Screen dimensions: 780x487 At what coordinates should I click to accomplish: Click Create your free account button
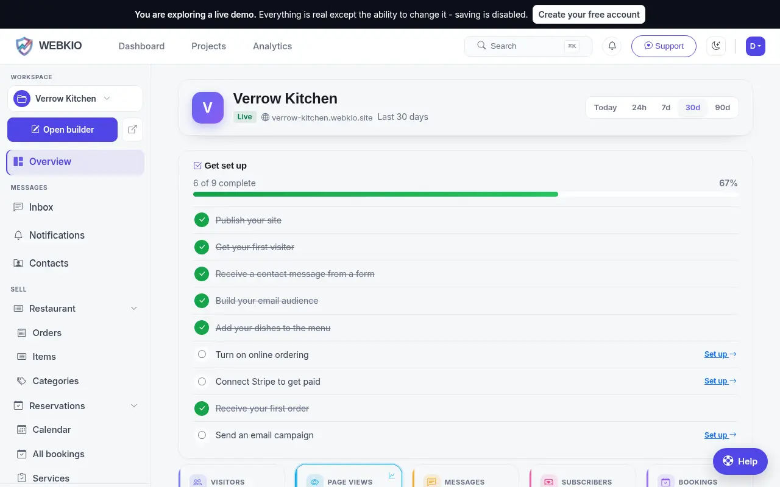589,14
